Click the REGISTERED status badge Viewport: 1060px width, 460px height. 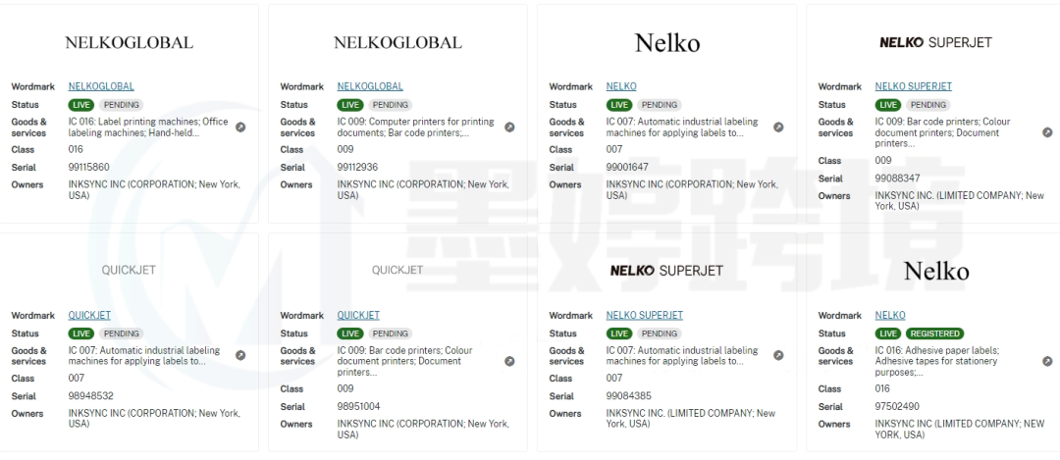coord(934,333)
